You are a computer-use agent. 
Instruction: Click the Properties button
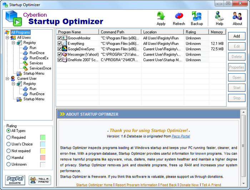[236, 67]
